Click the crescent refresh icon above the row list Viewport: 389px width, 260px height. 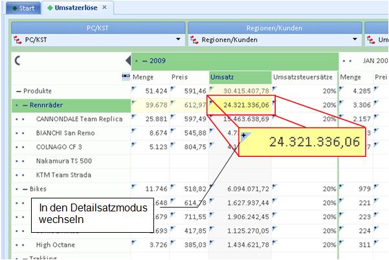coord(17,60)
